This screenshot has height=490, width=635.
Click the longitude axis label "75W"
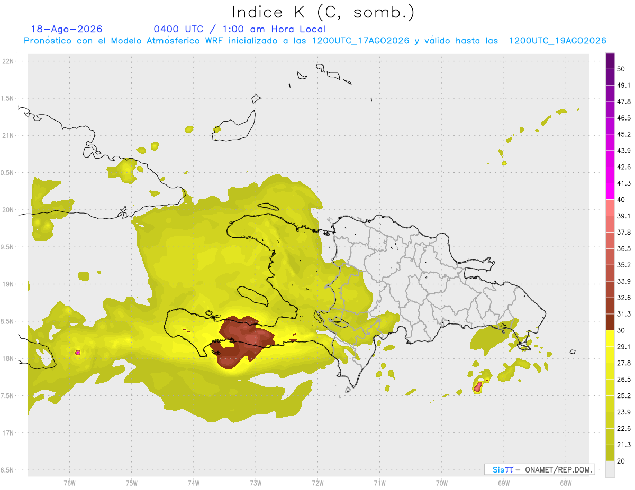pyautogui.click(x=131, y=483)
